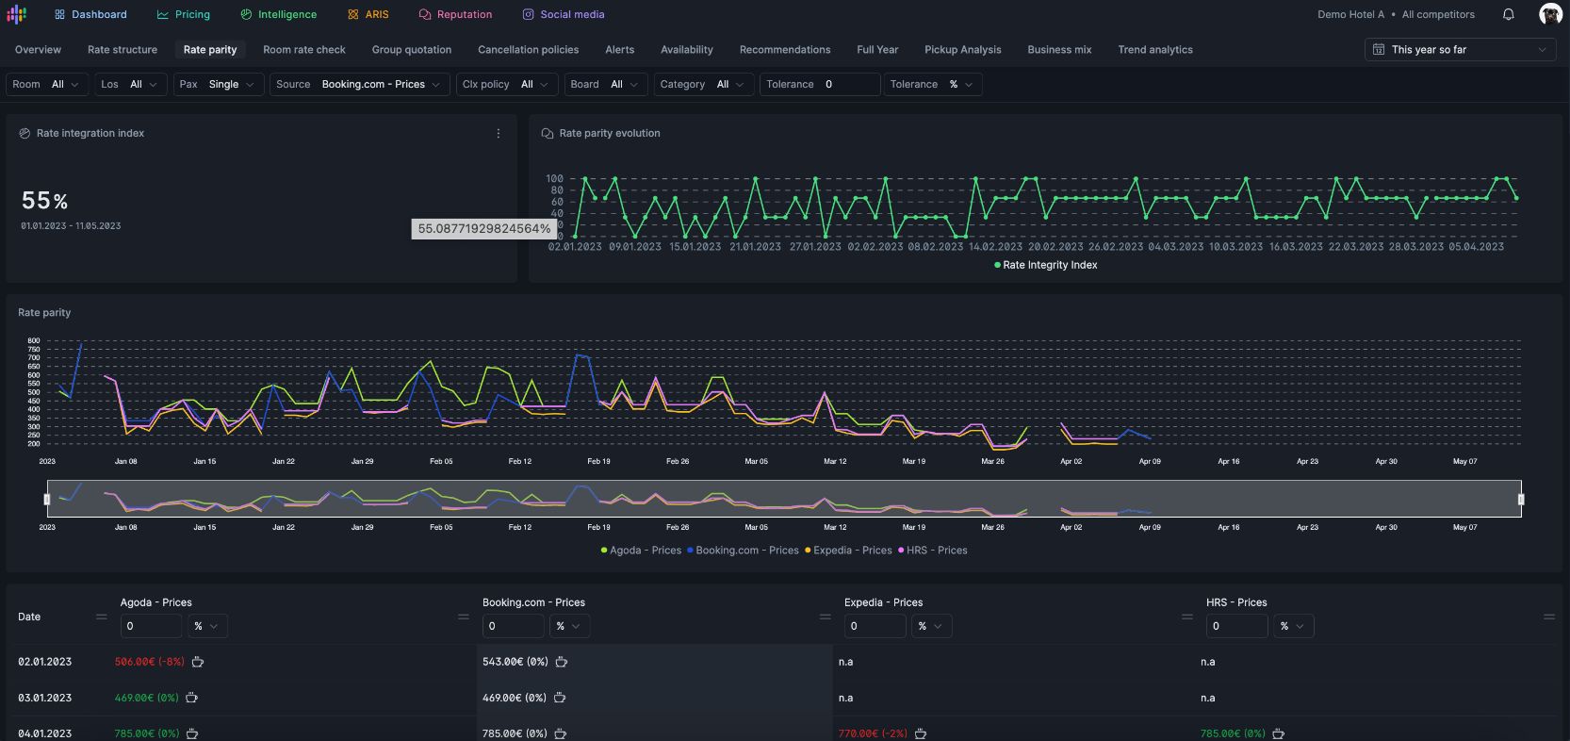Open the notifications bell icon
The image size is (1570, 741).
pyautogui.click(x=1508, y=14)
